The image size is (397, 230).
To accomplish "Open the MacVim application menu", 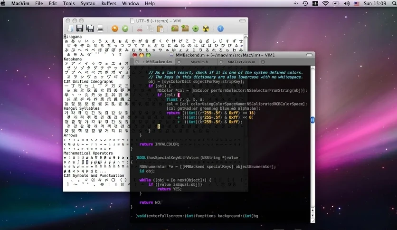I will pos(20,3).
